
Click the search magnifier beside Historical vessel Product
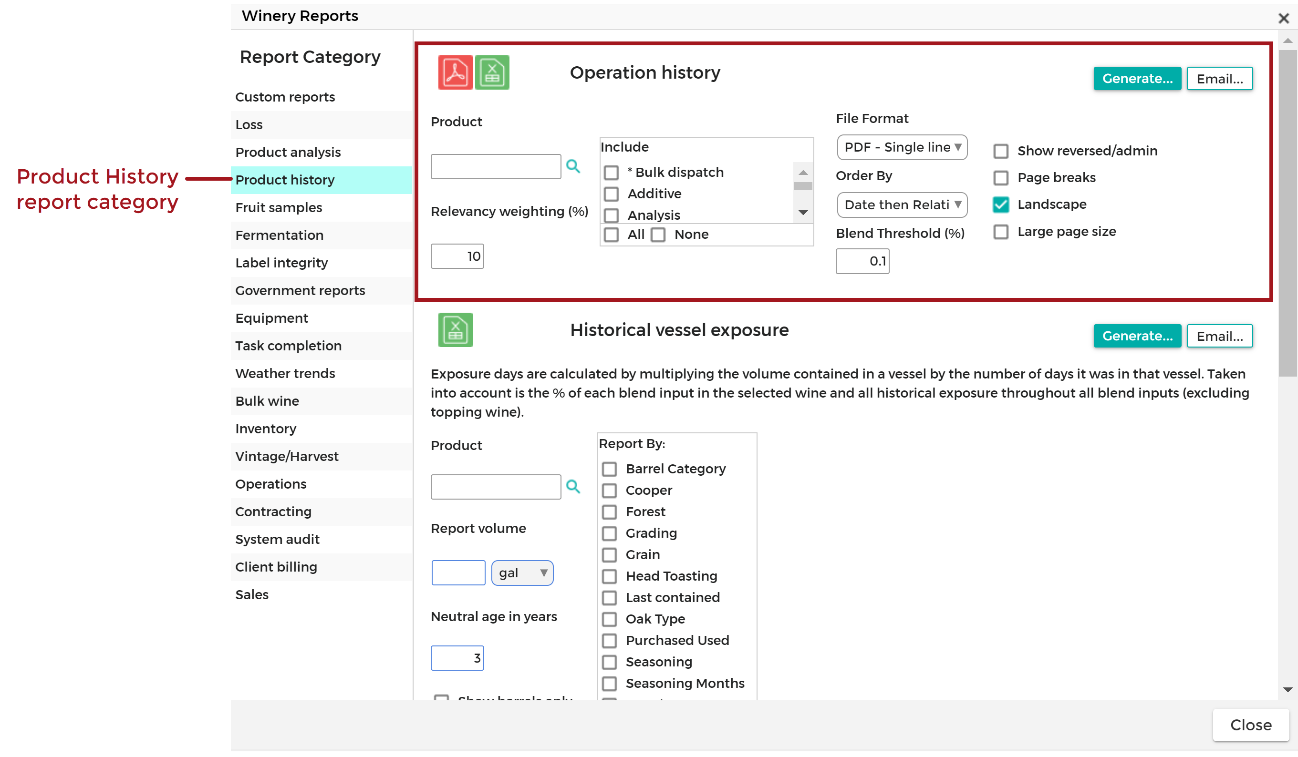point(573,486)
